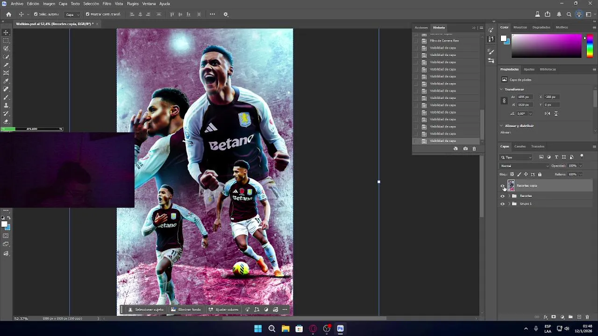The width and height of the screenshot is (598, 336).
Task: Click the lock all padlock icon in layers
Action: point(540,174)
